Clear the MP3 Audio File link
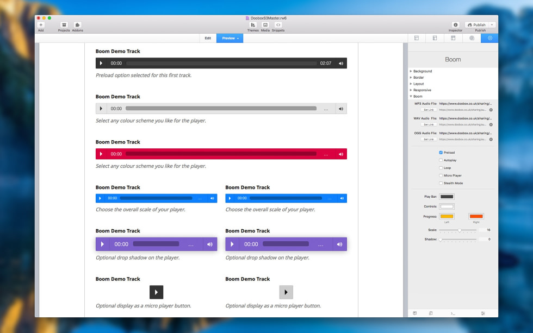533x333 pixels. [x=491, y=110]
